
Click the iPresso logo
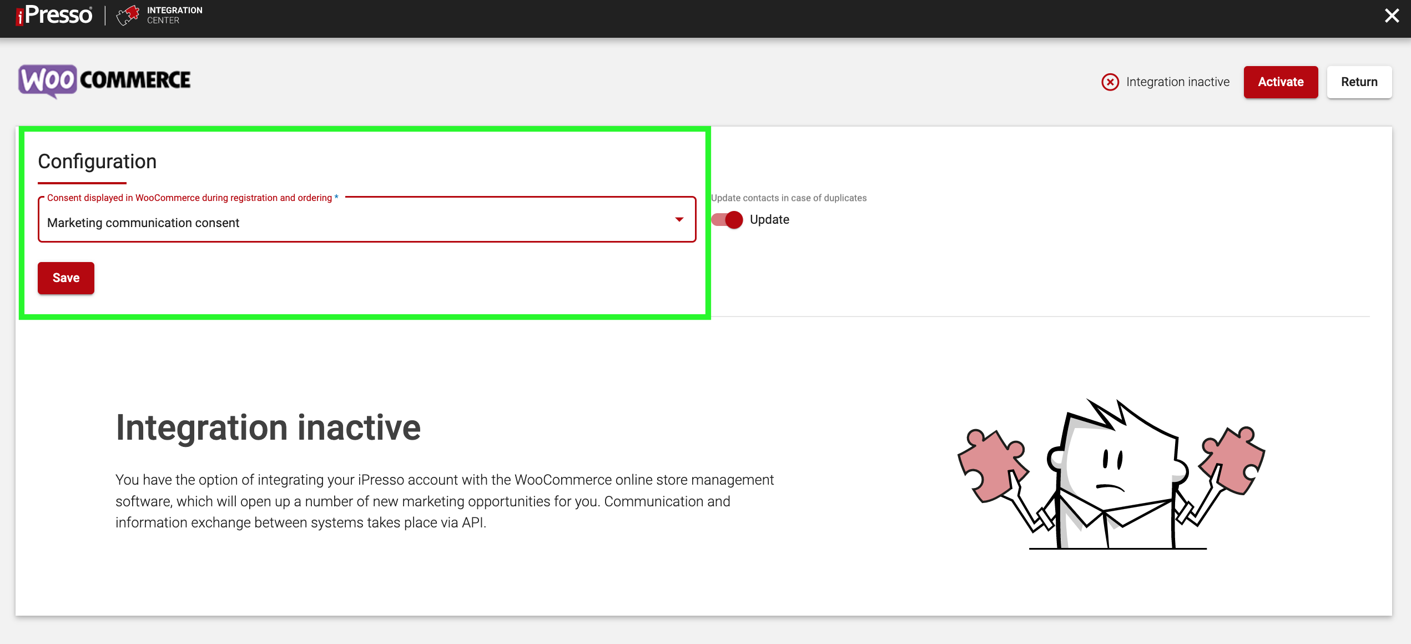coord(54,15)
